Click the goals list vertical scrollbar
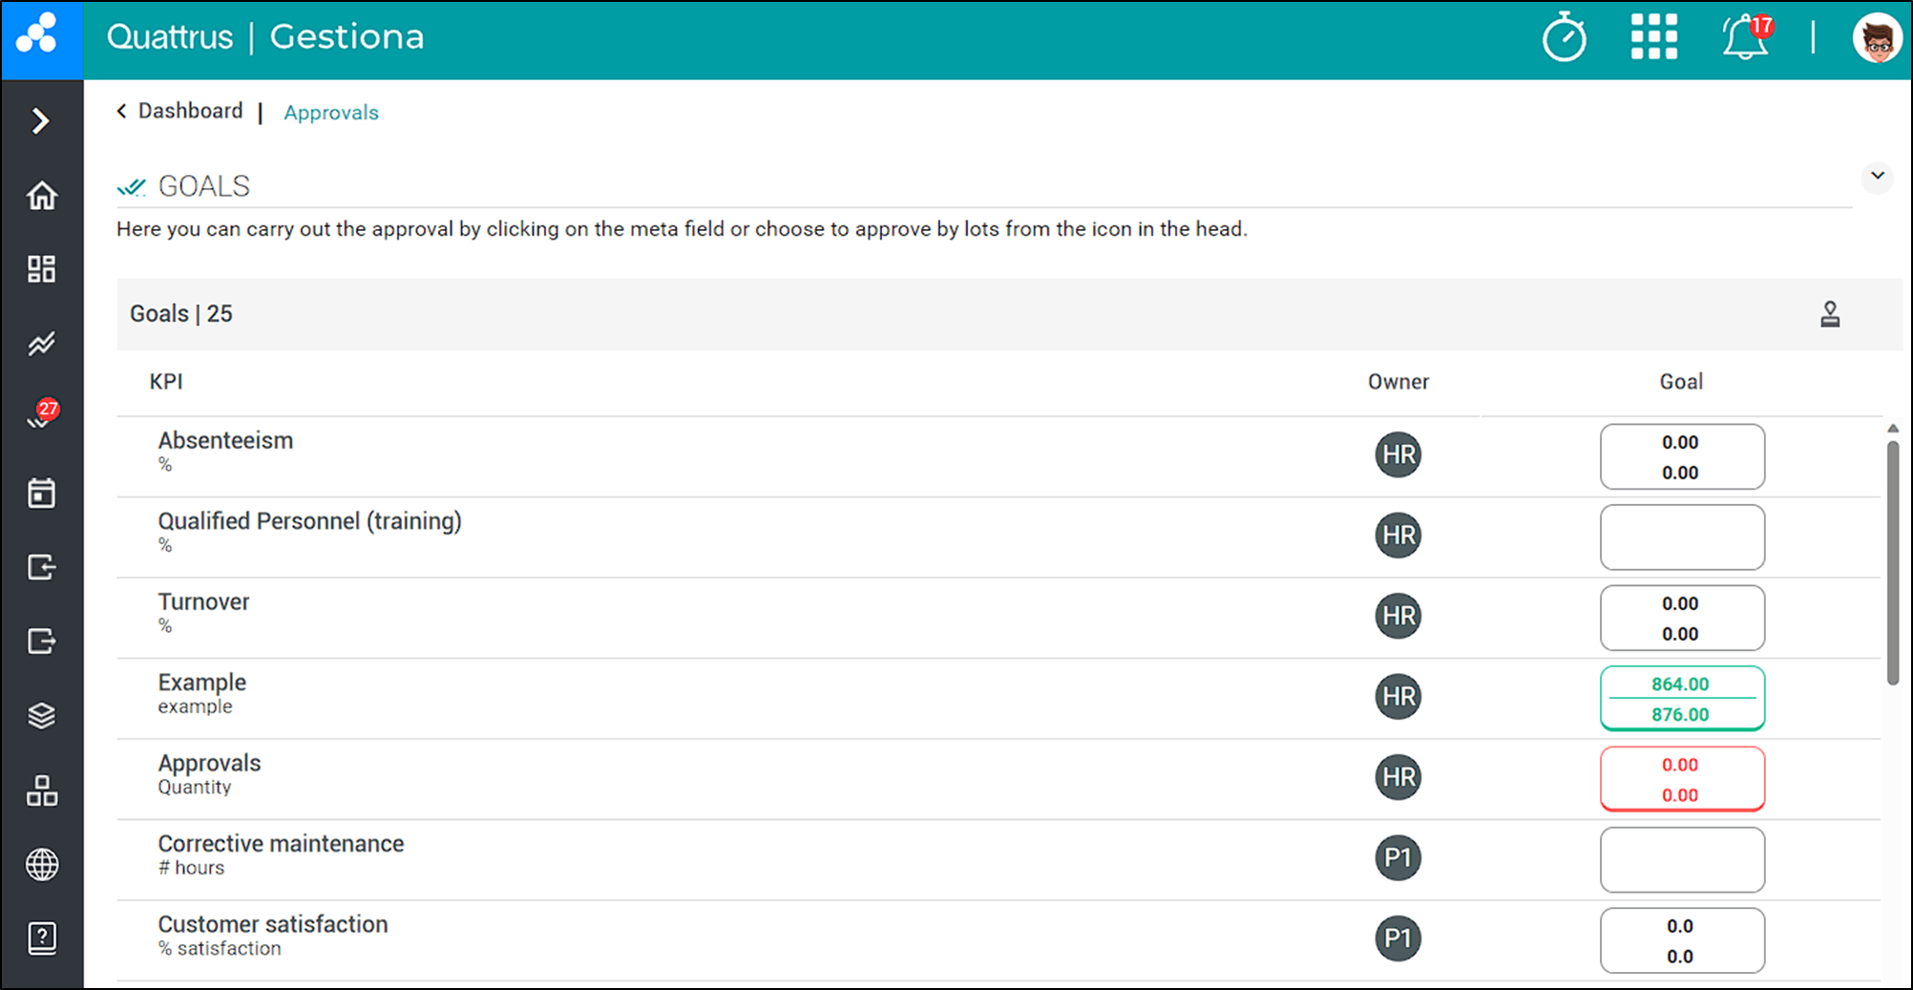 1893,563
